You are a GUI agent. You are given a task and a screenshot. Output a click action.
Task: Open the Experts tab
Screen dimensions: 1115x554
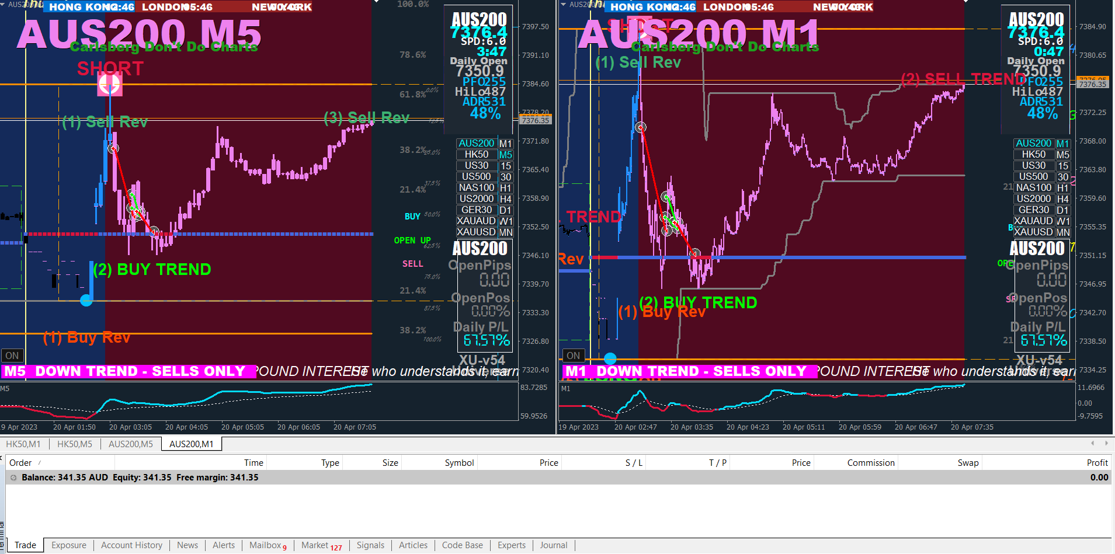pyautogui.click(x=512, y=545)
